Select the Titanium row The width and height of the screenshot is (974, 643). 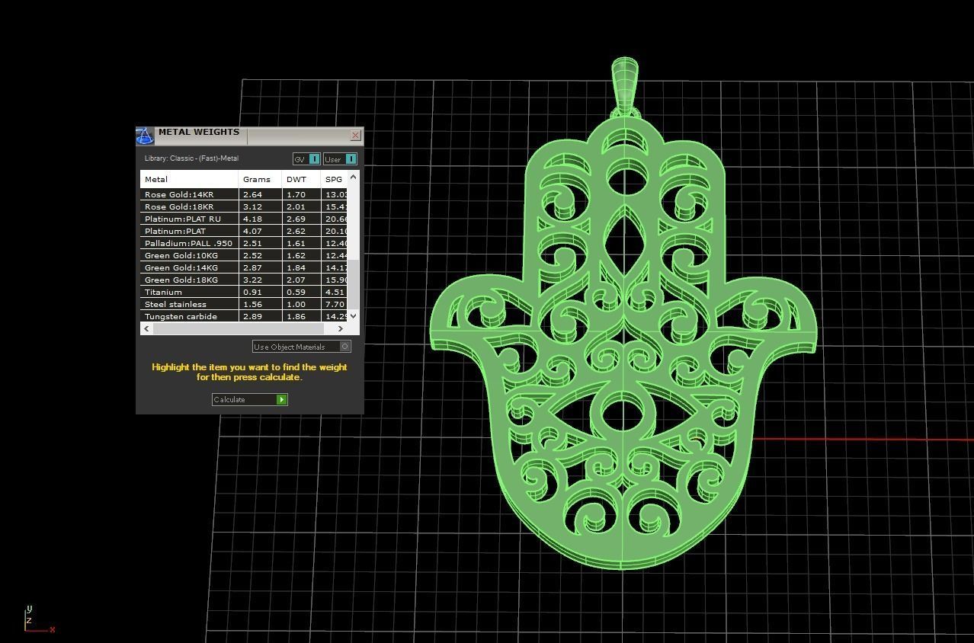point(244,292)
